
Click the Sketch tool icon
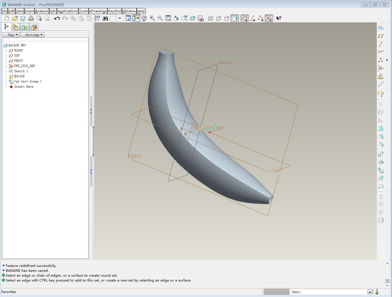[x=381, y=28]
